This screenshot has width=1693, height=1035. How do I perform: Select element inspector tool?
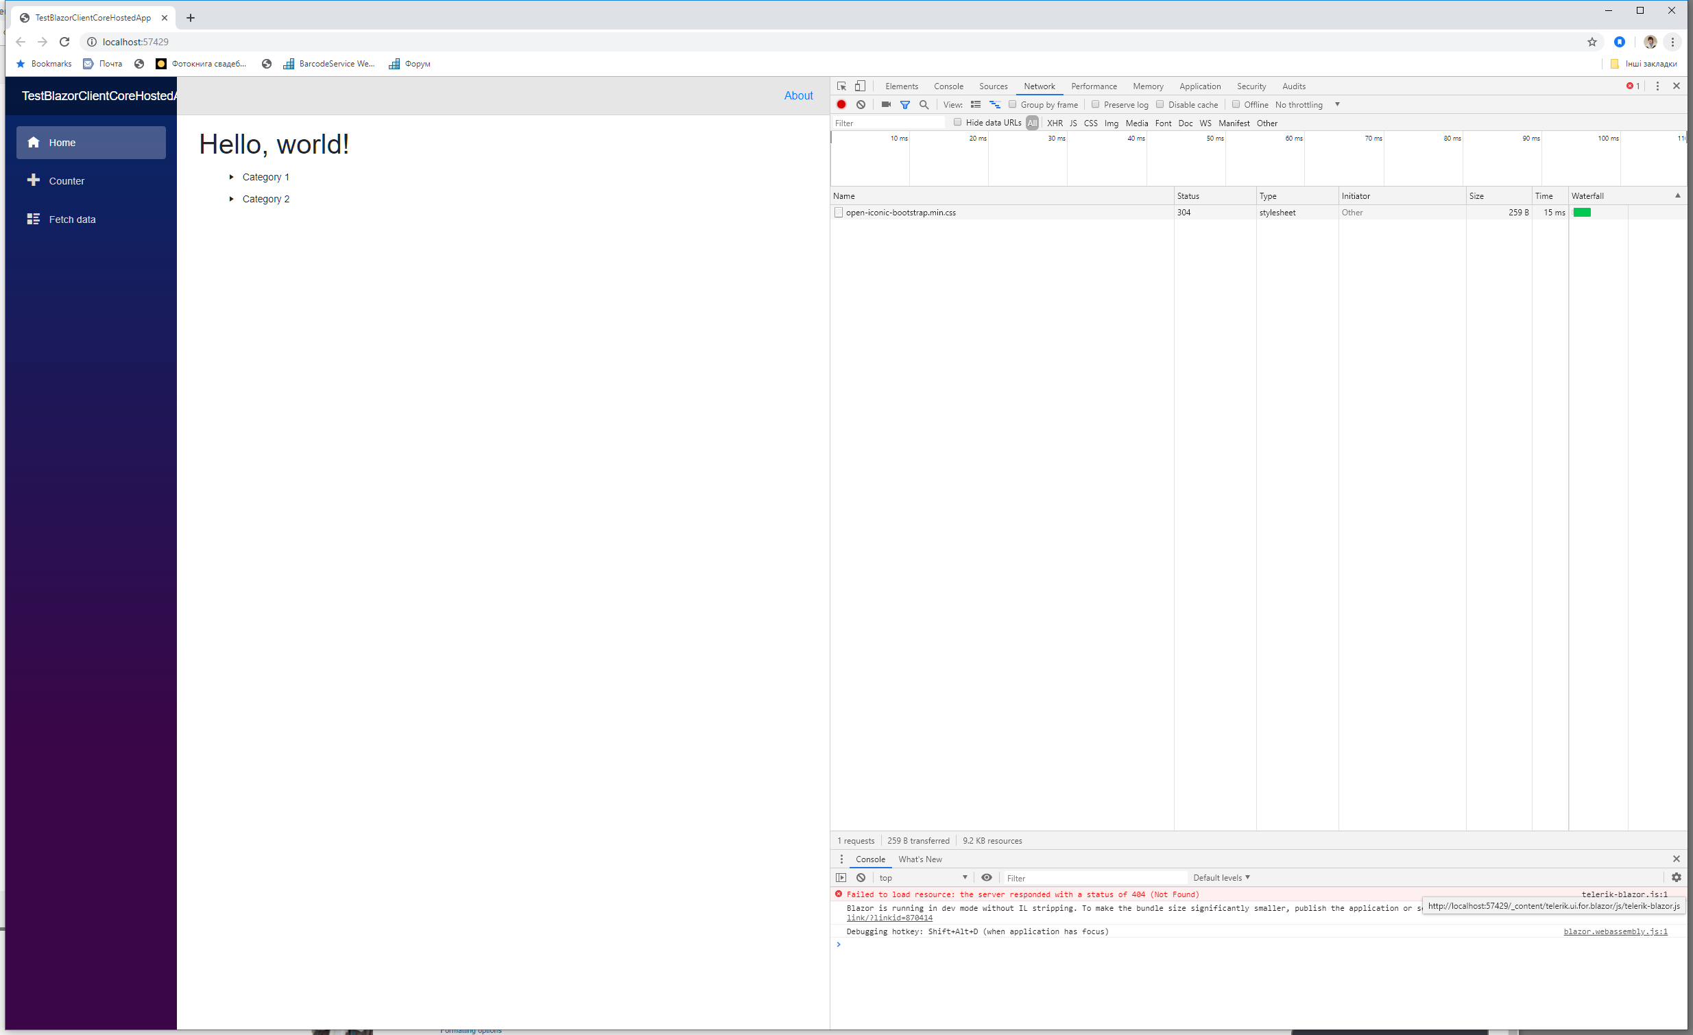point(841,86)
